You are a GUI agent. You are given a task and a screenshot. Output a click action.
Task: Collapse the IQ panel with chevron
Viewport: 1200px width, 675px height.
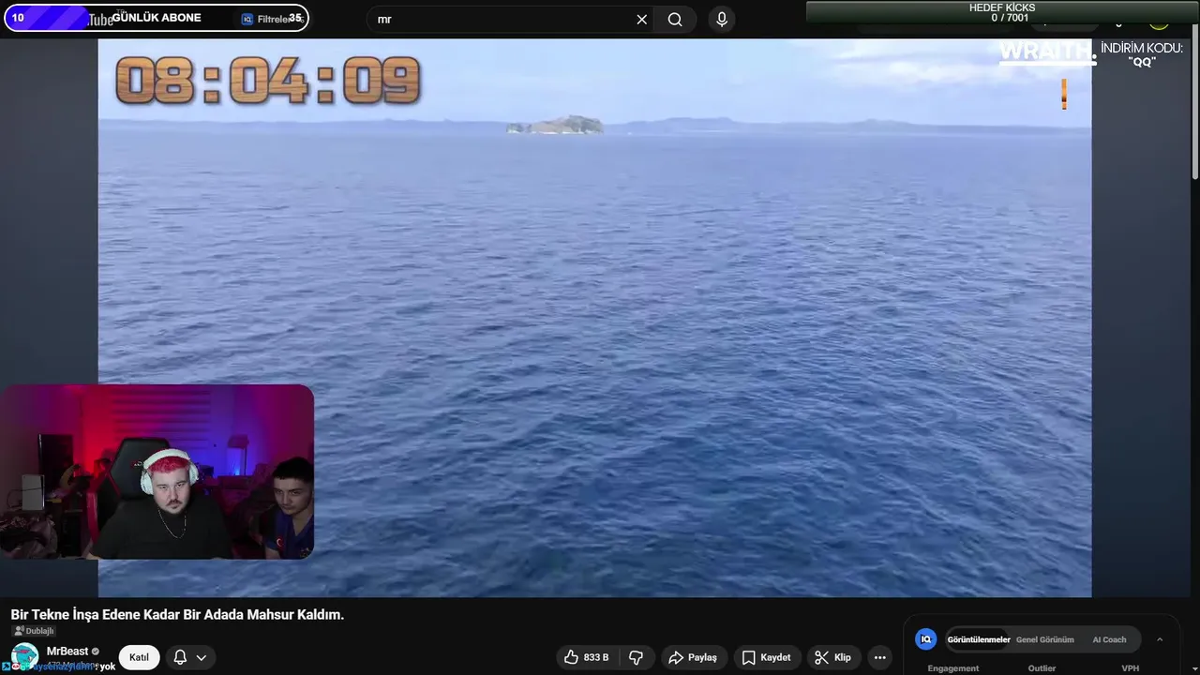click(1160, 639)
